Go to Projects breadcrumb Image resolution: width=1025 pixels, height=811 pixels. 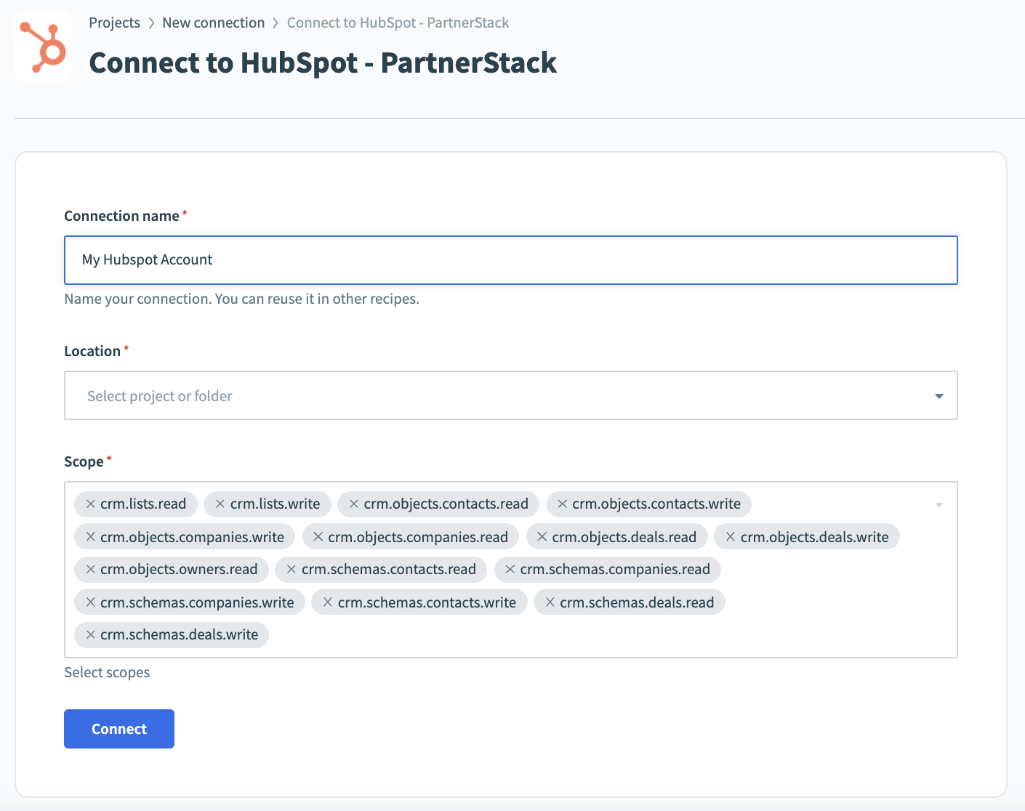[114, 23]
